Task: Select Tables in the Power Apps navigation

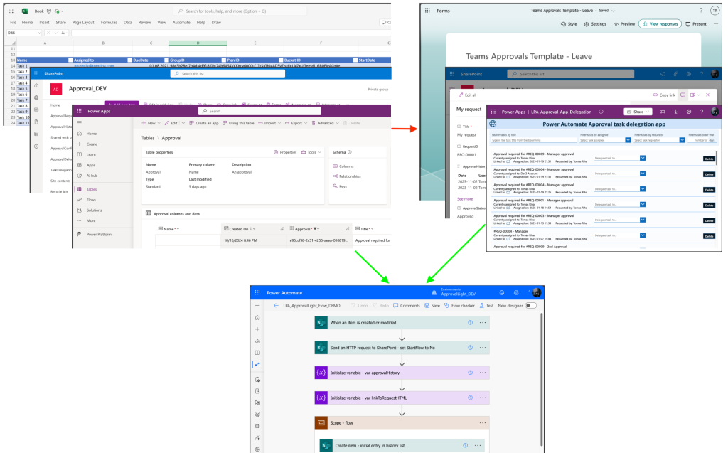Action: pos(92,189)
